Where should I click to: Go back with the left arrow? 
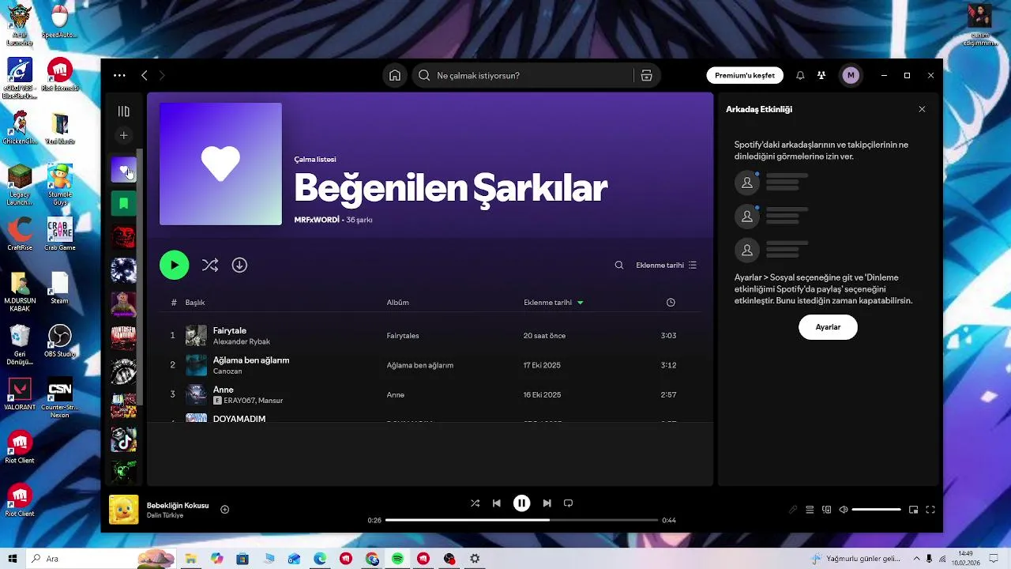pos(144,75)
